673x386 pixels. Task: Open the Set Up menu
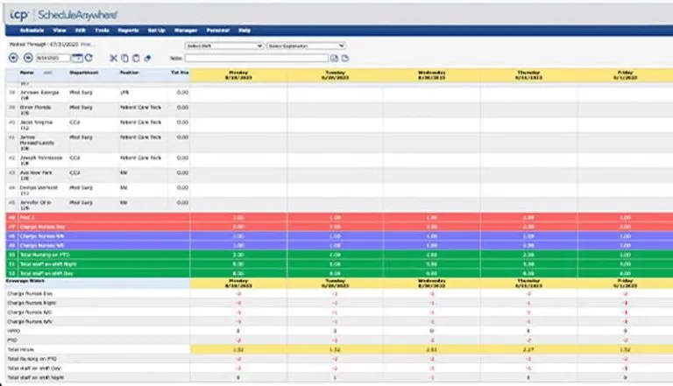pos(157,31)
